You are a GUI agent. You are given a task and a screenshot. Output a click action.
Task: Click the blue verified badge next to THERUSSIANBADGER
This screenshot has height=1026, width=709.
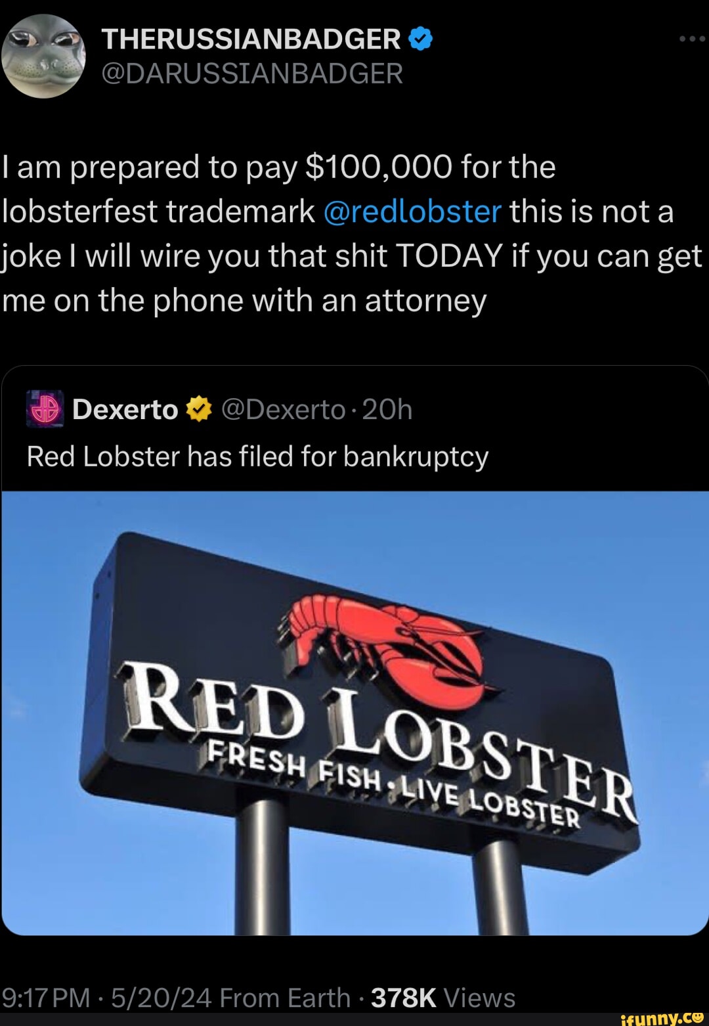click(421, 39)
